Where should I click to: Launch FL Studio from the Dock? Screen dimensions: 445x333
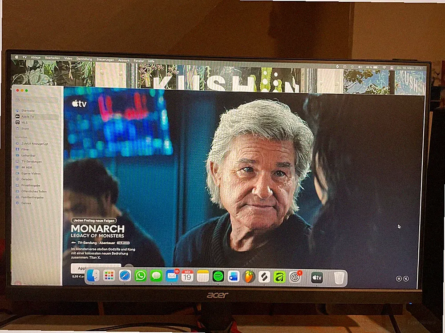tap(249, 277)
